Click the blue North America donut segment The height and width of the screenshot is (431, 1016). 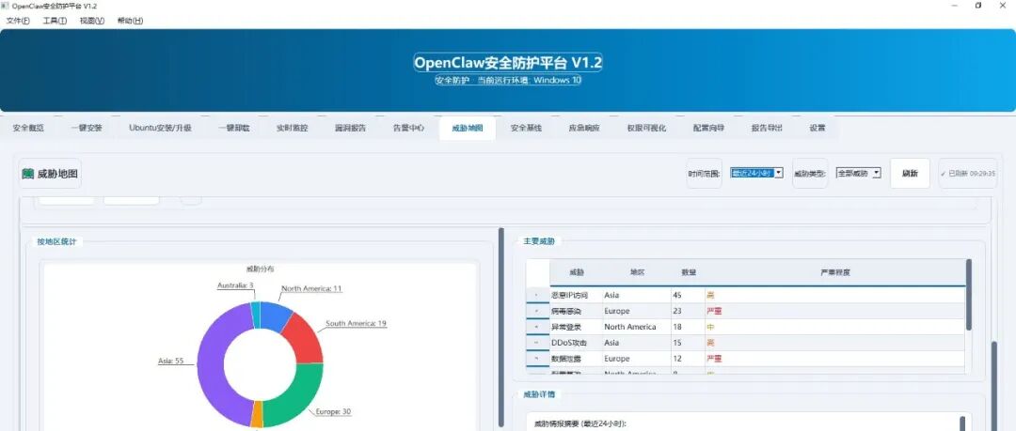click(275, 316)
